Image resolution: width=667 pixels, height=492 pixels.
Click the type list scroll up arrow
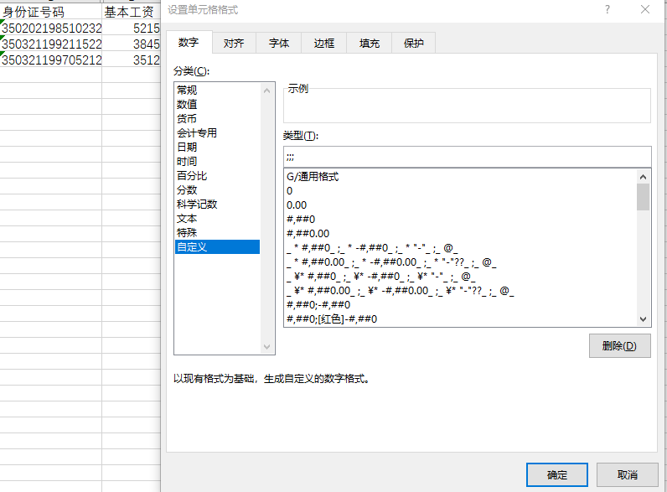pyautogui.click(x=644, y=176)
